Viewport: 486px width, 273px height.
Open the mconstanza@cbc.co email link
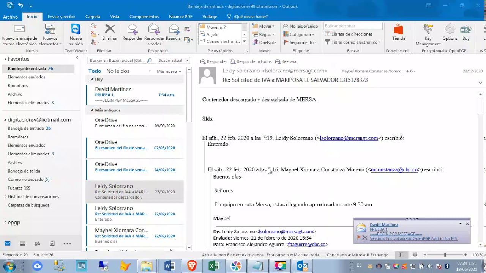(394, 169)
